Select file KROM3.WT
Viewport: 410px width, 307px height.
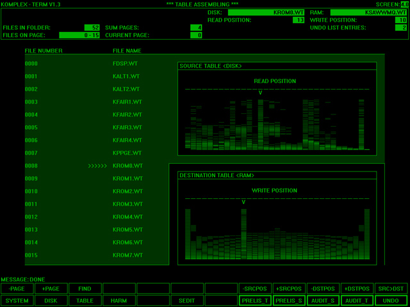pos(128,204)
